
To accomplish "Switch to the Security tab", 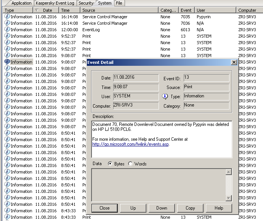I will point(85,3).
